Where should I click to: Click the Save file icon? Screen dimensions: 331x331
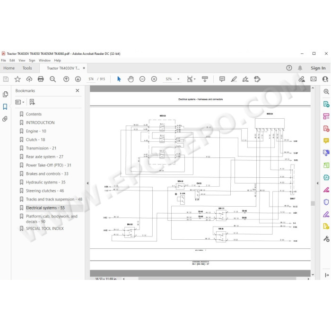[6, 79]
